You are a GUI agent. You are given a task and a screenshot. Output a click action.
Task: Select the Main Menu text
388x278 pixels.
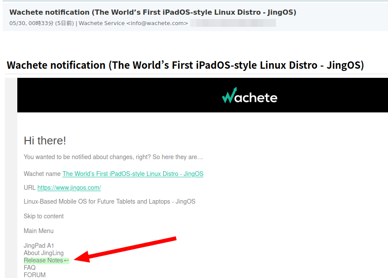pos(38,231)
